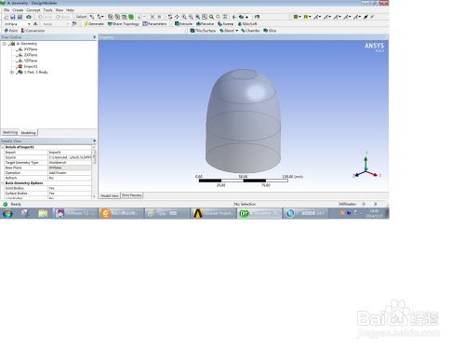Screen dimensions: 465x349
Task: Collapse the Basic Geometry Options section
Action: pos(3,183)
